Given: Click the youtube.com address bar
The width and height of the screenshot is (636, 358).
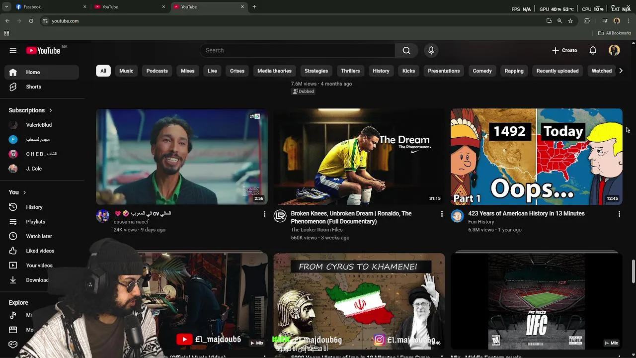Looking at the screenshot, I should (293, 21).
